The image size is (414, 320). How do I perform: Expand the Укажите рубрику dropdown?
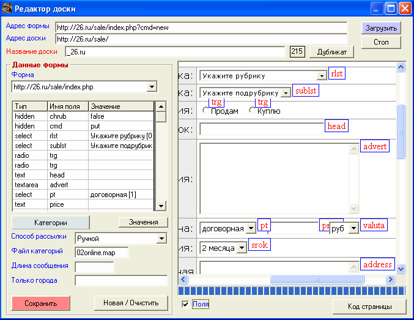322,76
